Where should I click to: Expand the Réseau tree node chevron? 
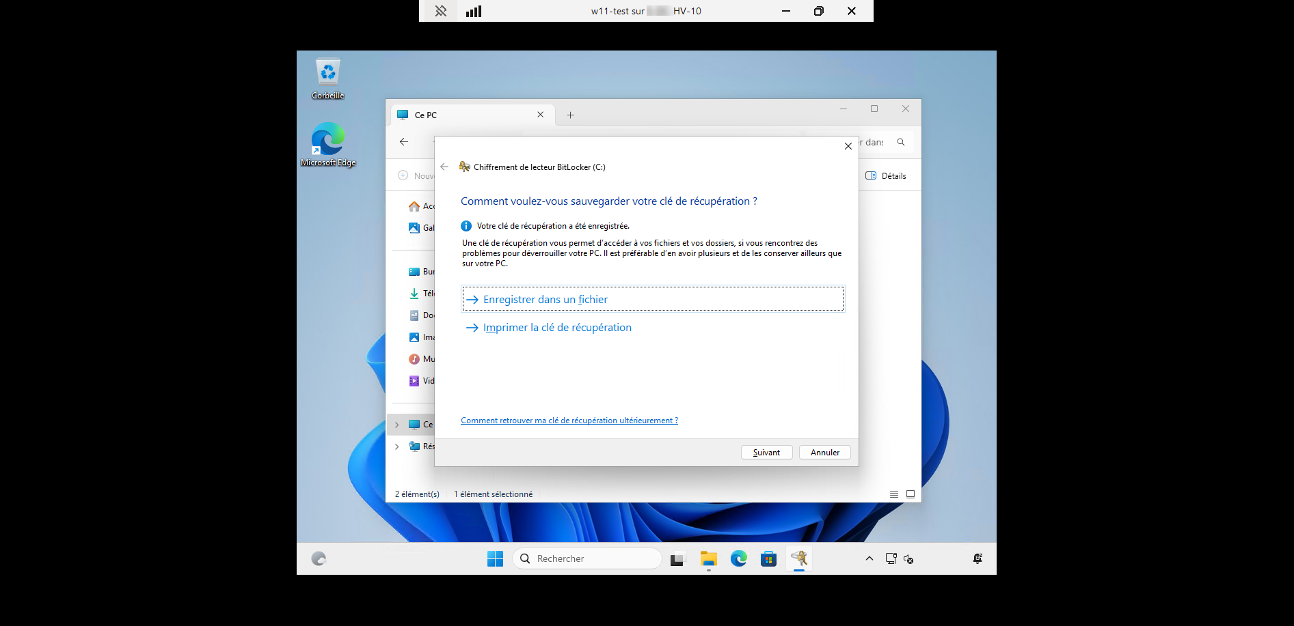[396, 446]
